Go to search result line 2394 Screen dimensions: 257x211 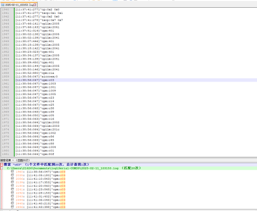pyautogui.click(x=38, y=200)
